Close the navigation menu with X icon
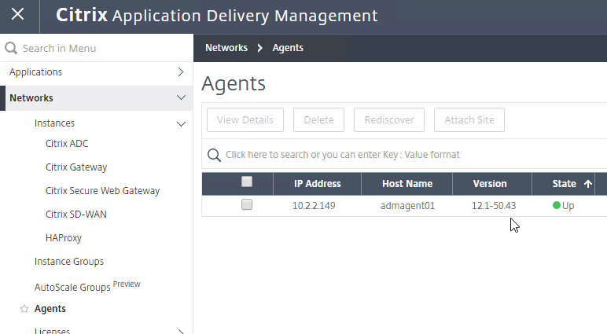 tap(18, 14)
